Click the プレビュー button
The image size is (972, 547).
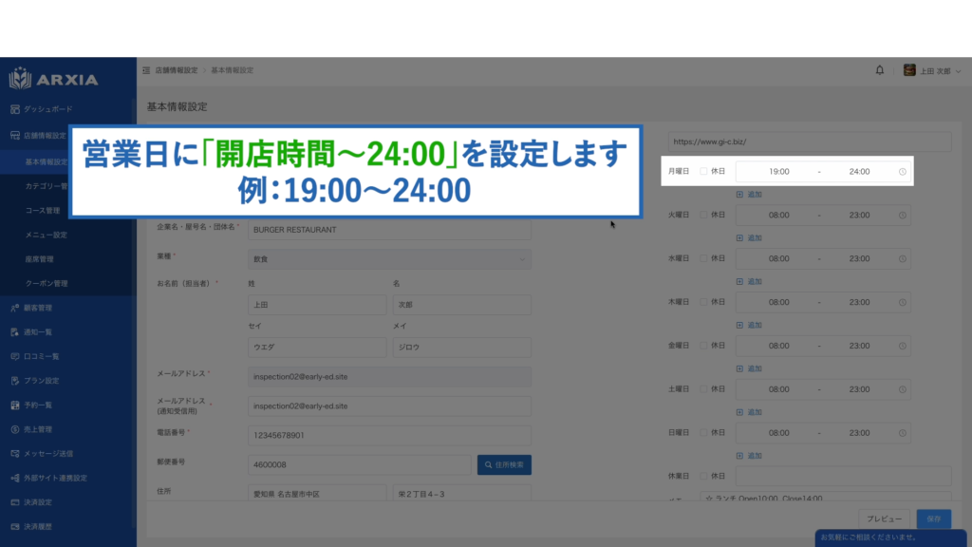pos(884,519)
